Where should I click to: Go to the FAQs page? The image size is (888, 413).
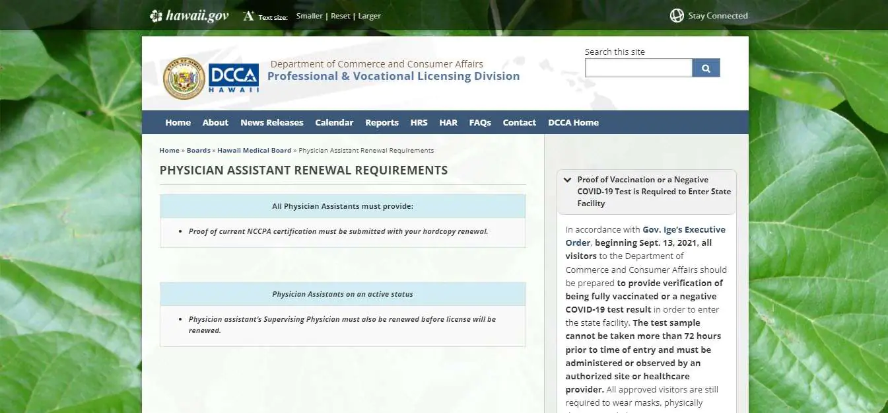click(480, 122)
